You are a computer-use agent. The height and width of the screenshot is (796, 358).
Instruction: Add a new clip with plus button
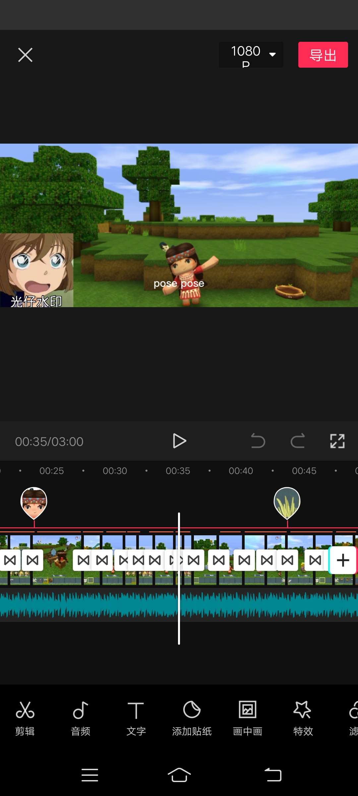point(343,560)
